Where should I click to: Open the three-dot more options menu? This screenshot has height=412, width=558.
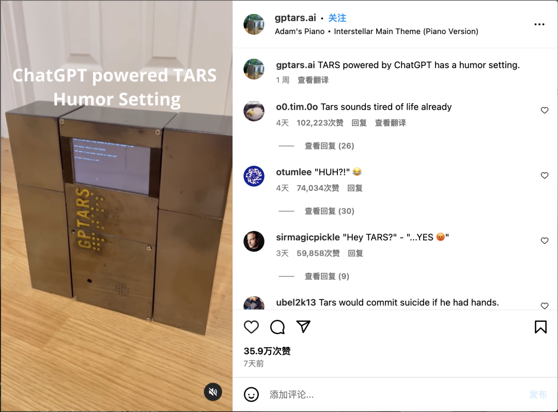tap(539, 24)
